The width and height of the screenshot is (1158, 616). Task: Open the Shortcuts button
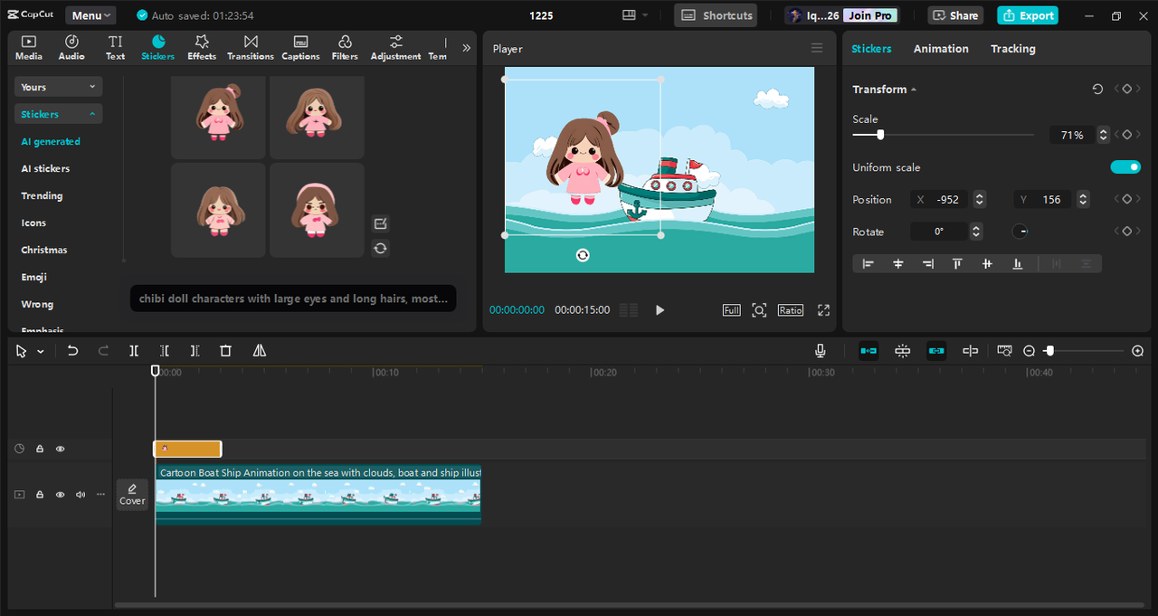[716, 15]
